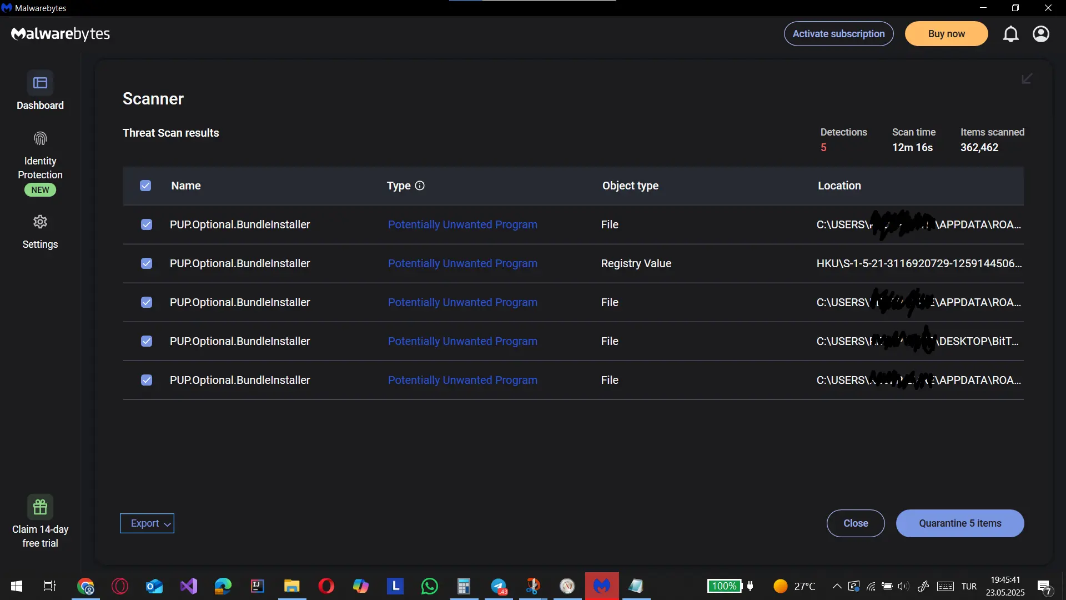Open volume control in system tray
1066x600 pixels.
pos(903,586)
